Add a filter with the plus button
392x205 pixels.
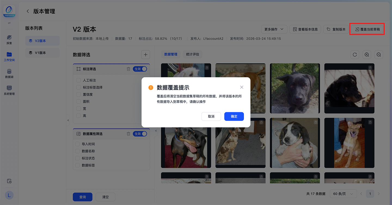(146, 55)
